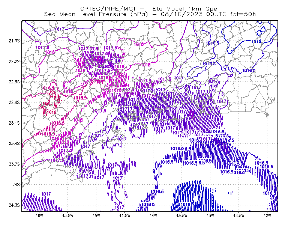The height and width of the screenshot is (232, 300).
Task: Click the CPTEC/INPE/MCT Eta Model header
Action: 150,9
